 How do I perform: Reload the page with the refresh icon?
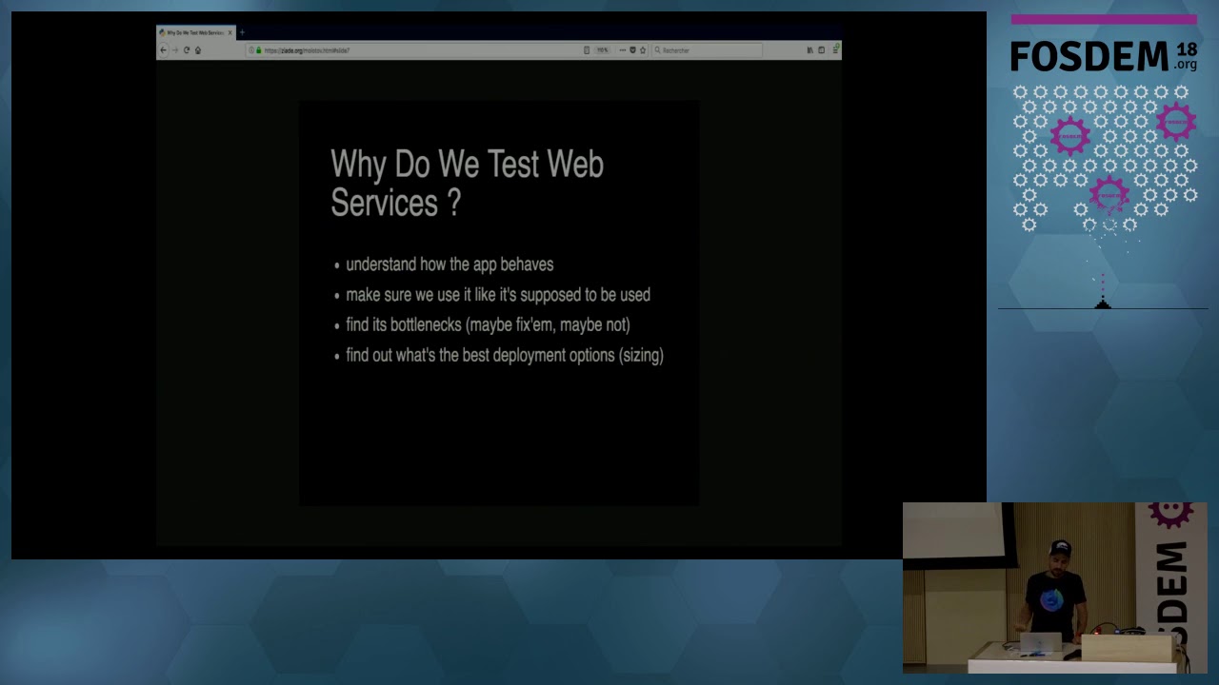click(187, 50)
